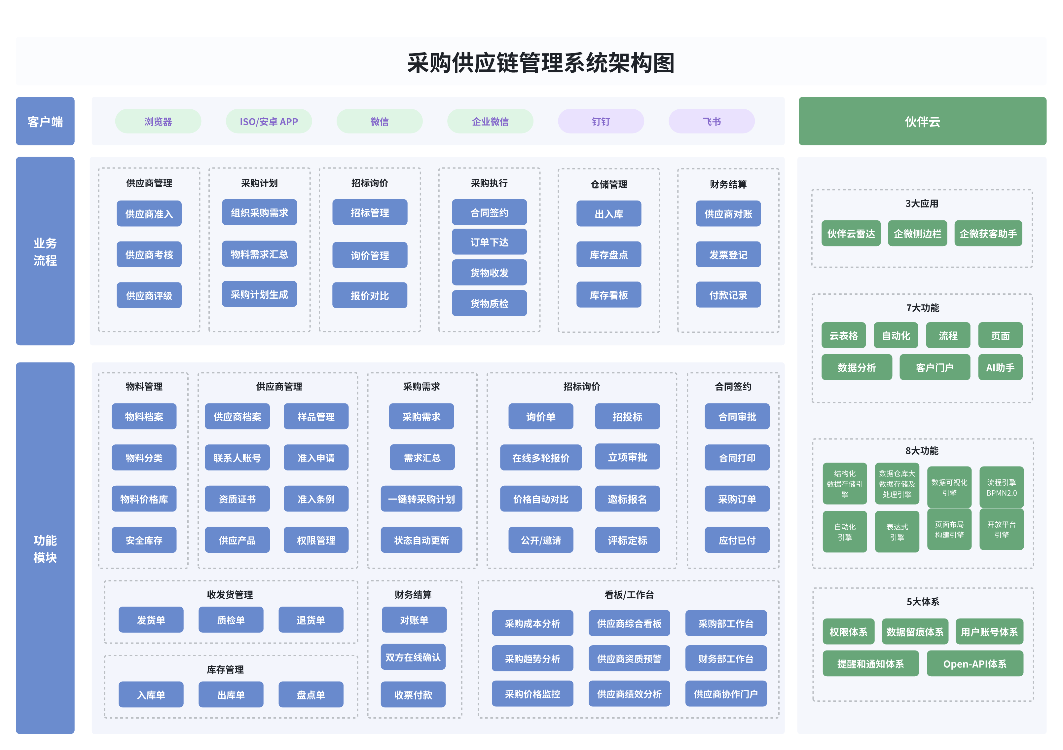
Task: Click the 功能模块 sidebar label
Action: [45, 548]
